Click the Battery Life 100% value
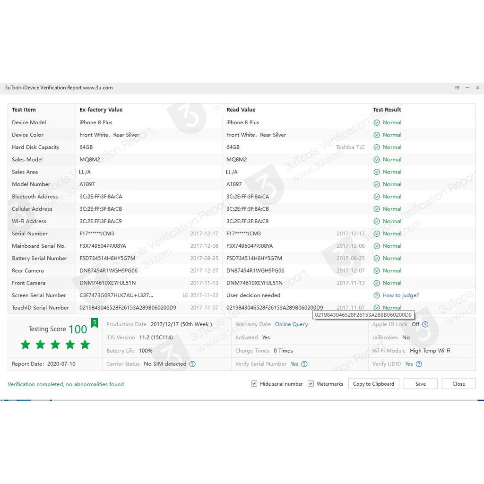The image size is (484, 484). click(x=146, y=351)
